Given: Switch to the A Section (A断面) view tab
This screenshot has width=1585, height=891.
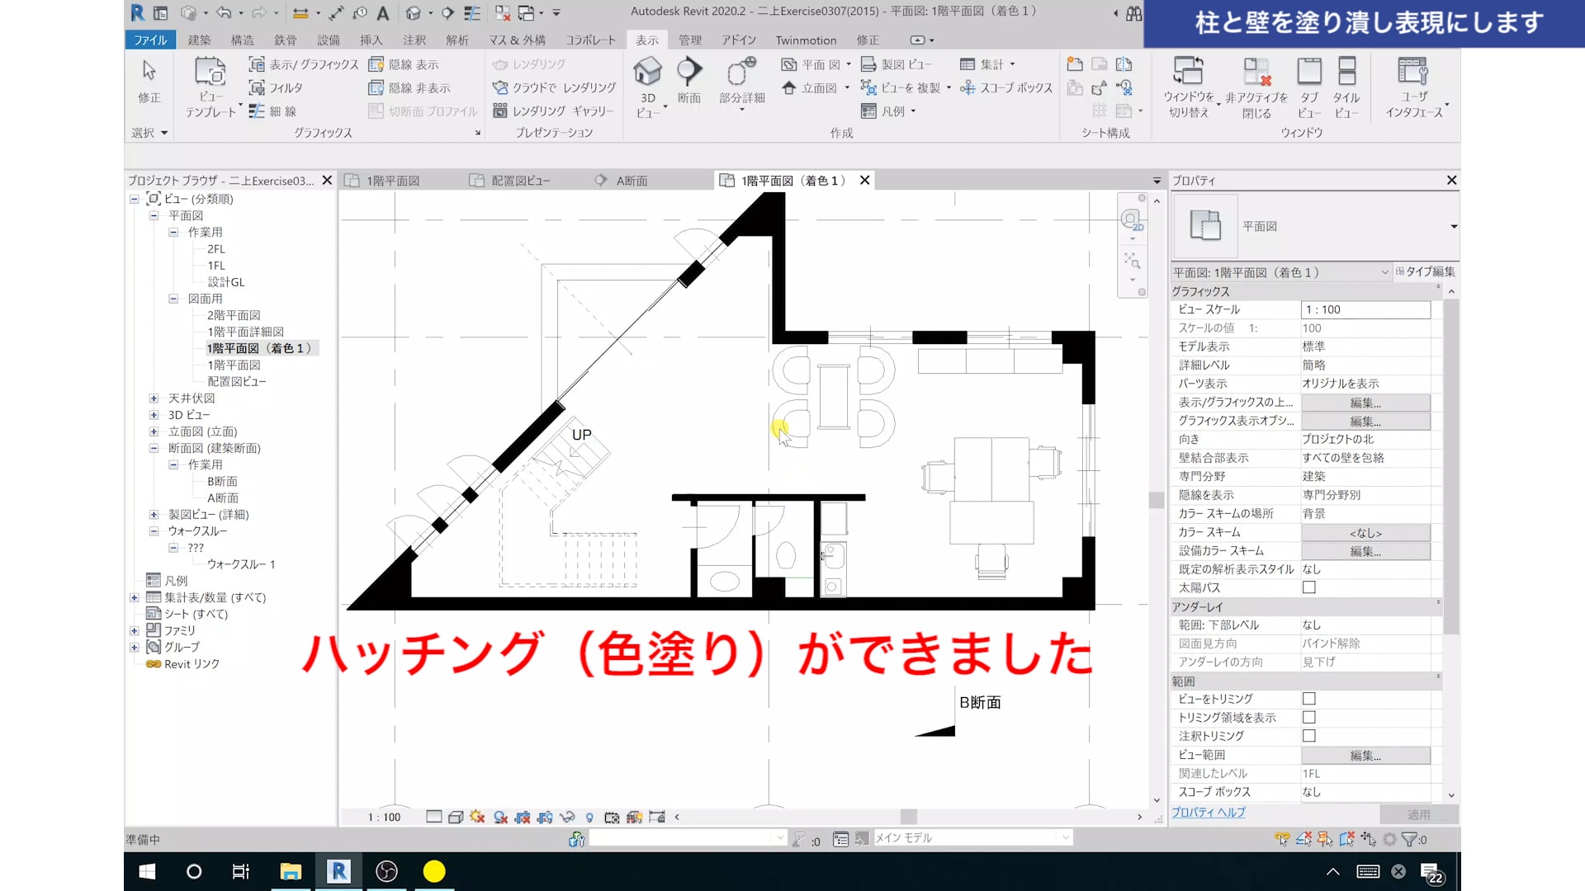Looking at the screenshot, I should tap(632, 181).
